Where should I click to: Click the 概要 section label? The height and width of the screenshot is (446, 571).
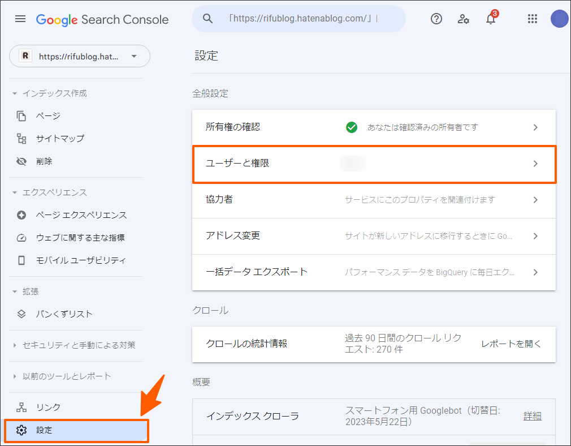tap(201, 382)
